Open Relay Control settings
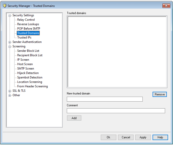Screen dimensions: 173x145 click(x=26, y=20)
